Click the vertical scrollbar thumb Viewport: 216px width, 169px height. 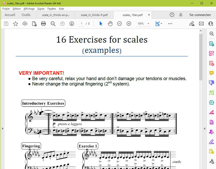coord(201,57)
